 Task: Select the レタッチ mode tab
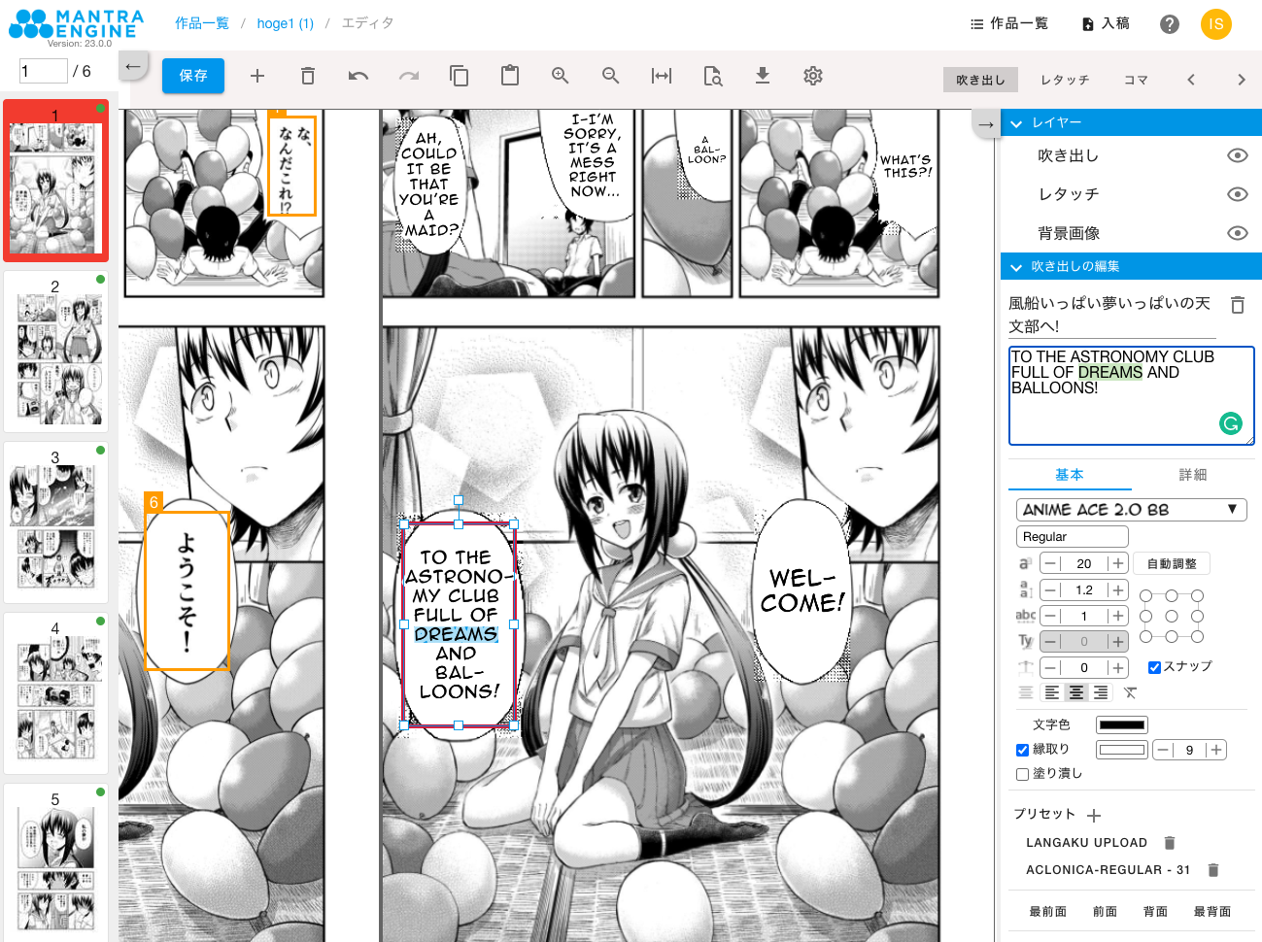[1065, 80]
